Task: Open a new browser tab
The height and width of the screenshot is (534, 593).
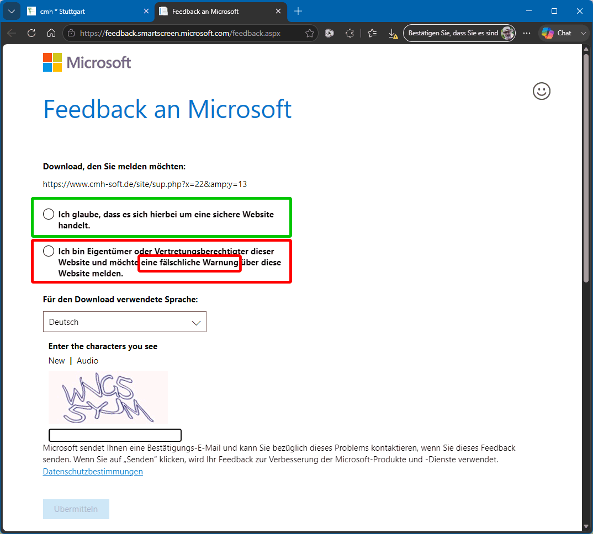Action: coord(298,12)
